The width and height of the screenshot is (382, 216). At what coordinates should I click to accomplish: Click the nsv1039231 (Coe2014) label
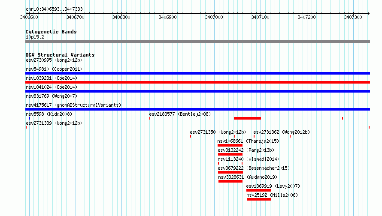(52, 78)
